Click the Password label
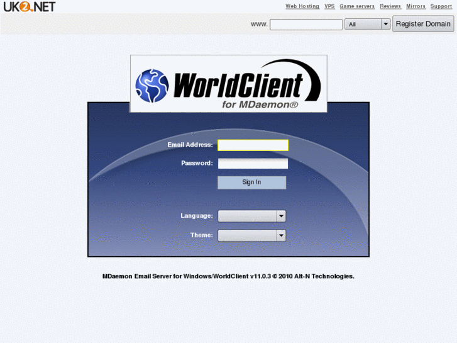Screen dimensions: 457x343 [197, 163]
